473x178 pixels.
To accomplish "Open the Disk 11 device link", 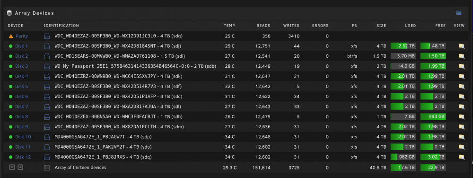I will pyautogui.click(x=23, y=147).
